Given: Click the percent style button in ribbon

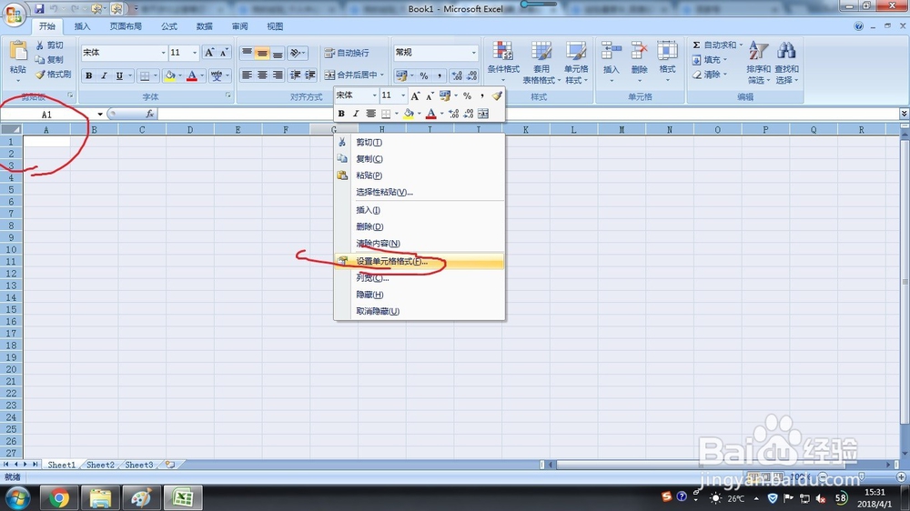Looking at the screenshot, I should [x=424, y=75].
